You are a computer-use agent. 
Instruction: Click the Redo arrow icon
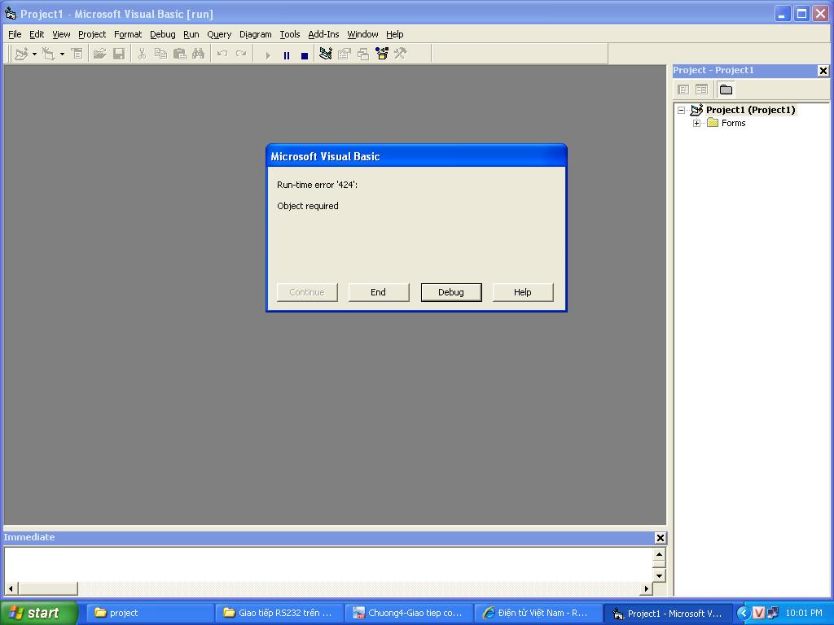tap(241, 54)
